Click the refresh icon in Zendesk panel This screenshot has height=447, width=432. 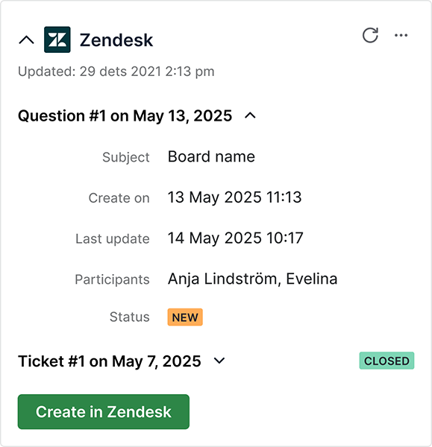coord(370,35)
